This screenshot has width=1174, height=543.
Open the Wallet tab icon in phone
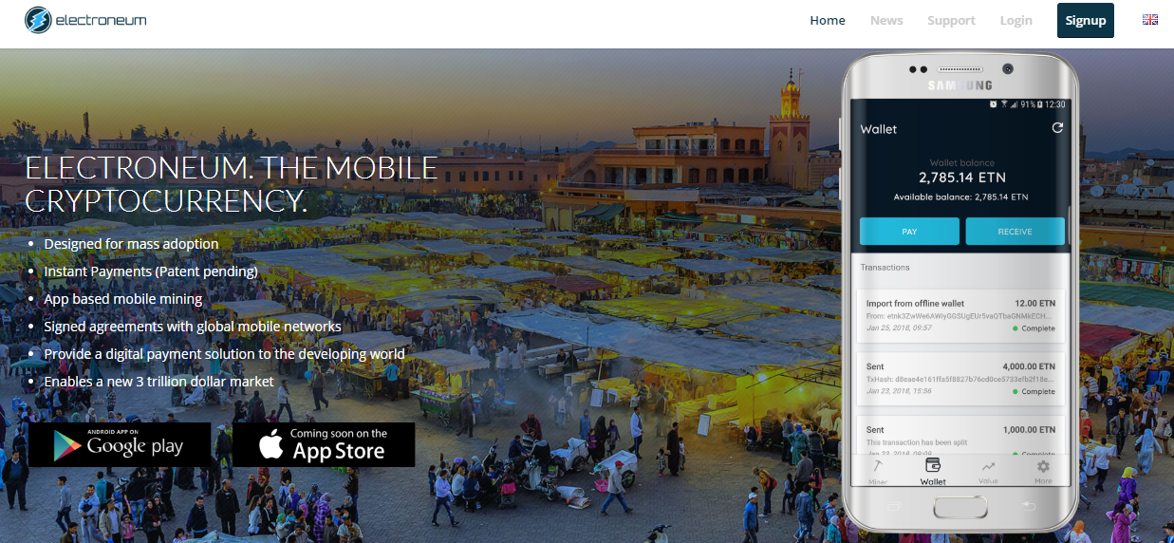pyautogui.click(x=933, y=466)
